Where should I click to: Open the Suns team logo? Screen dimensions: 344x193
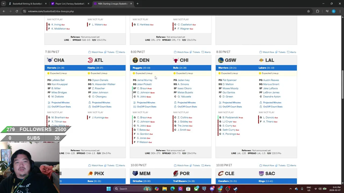[x=90, y=173]
